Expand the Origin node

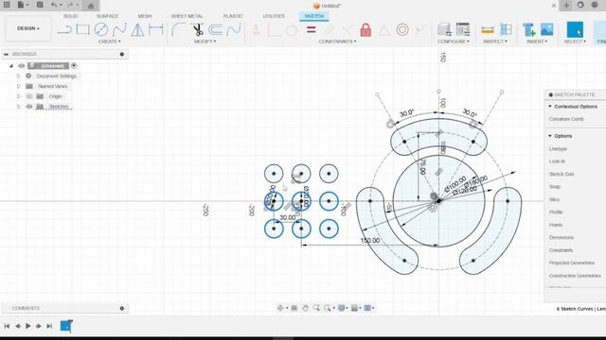pyautogui.click(x=18, y=96)
